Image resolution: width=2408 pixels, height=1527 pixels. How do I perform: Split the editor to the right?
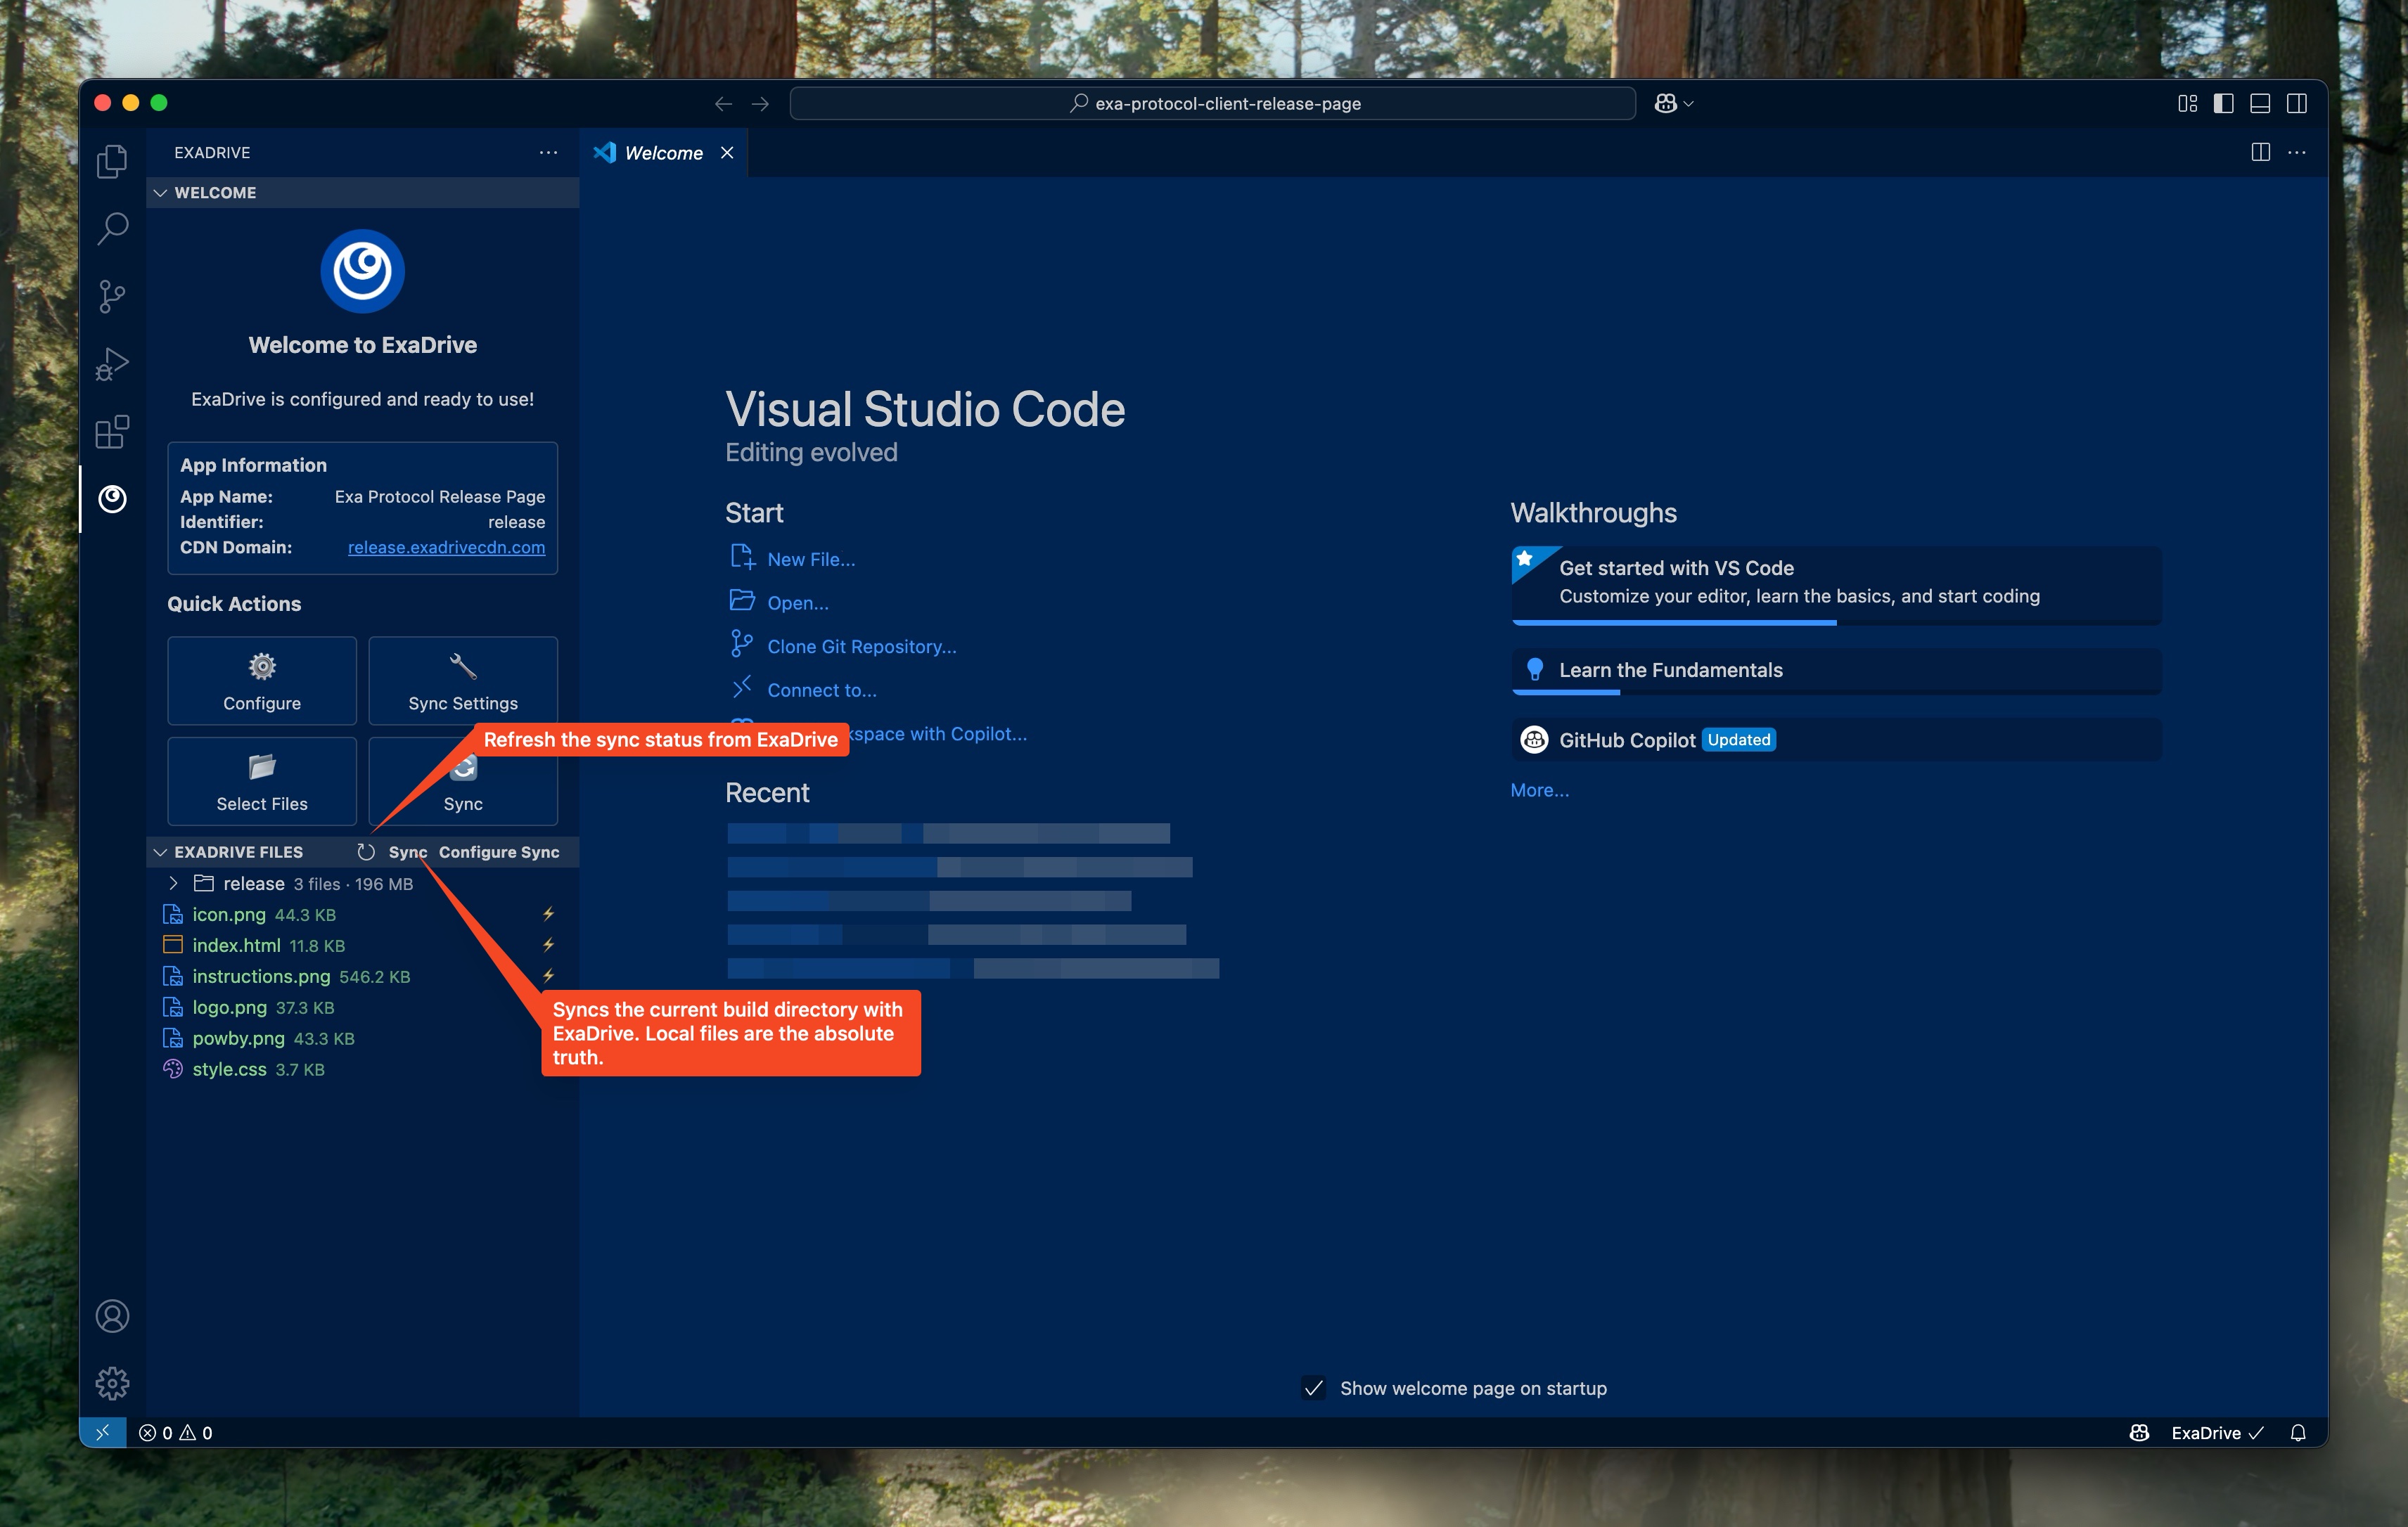point(2260,152)
